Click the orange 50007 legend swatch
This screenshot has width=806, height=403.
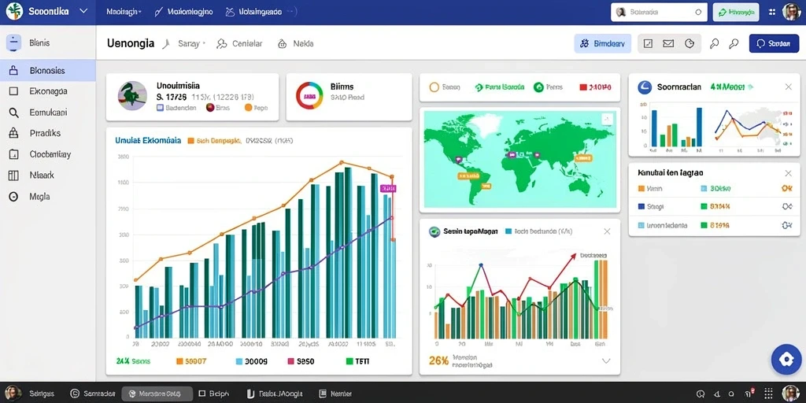179,361
